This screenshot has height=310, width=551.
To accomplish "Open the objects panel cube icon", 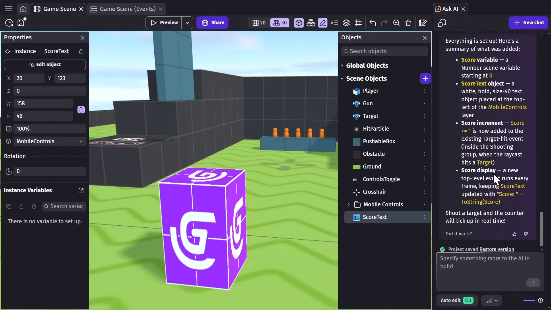I will [299, 23].
